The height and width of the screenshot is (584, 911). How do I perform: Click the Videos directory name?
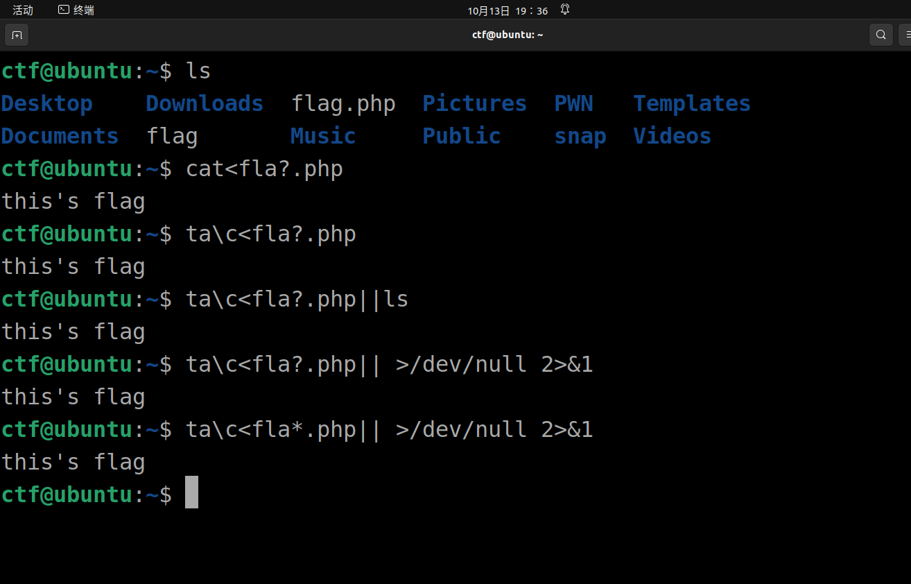point(672,136)
